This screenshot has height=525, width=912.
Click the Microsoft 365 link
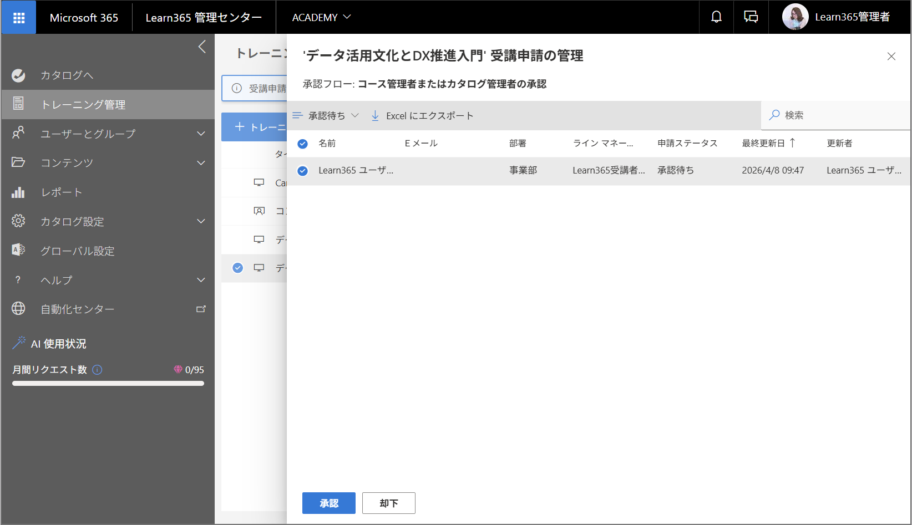pos(84,18)
